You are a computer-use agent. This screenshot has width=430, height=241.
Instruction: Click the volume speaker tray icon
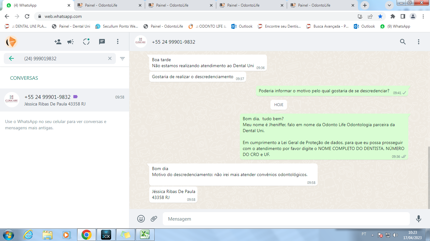(395, 235)
